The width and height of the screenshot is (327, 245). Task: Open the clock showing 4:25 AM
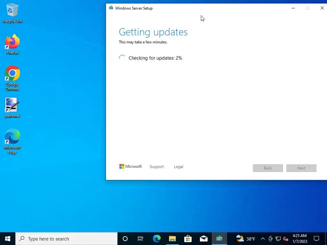[300, 239]
